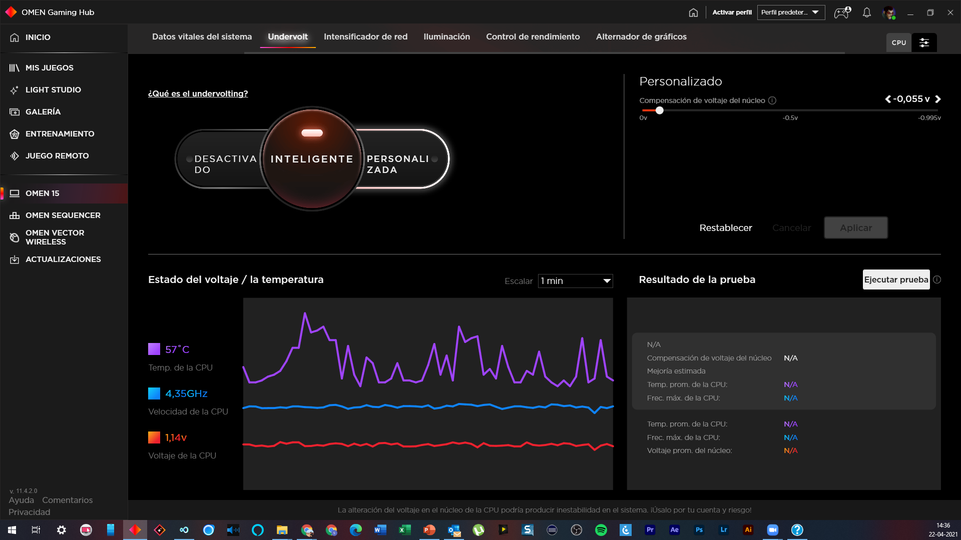The image size is (961, 540).
Task: Click the blue CPU speed swatch
Action: (154, 393)
